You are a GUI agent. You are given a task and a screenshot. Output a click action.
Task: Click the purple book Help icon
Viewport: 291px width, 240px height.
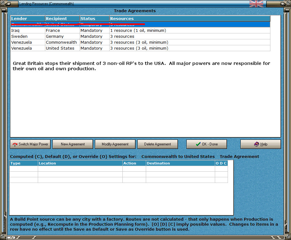[256, 144]
